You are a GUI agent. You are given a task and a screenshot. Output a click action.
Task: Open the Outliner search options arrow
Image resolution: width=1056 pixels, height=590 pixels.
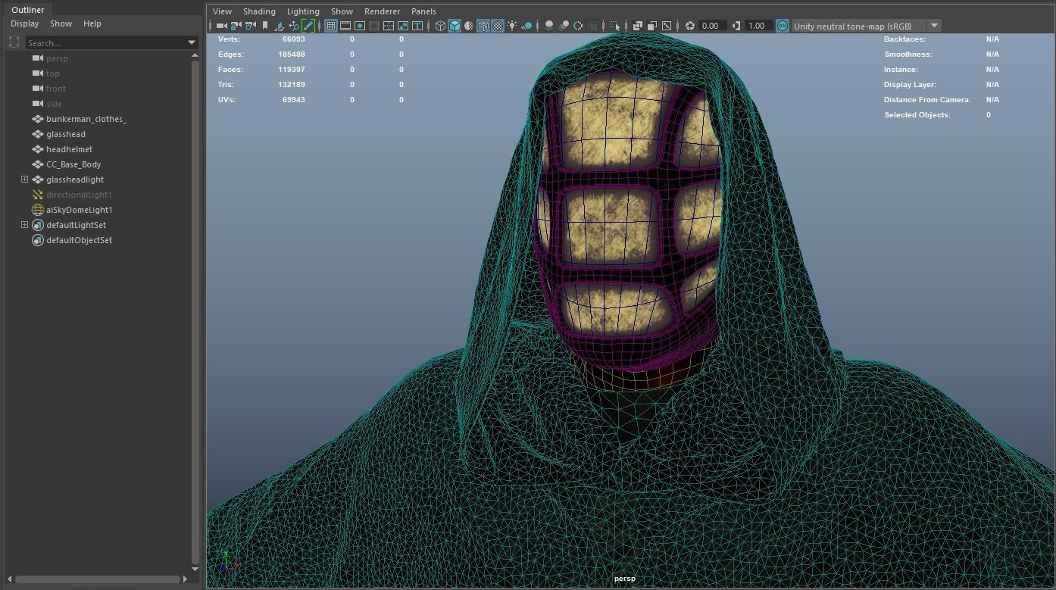coord(192,43)
